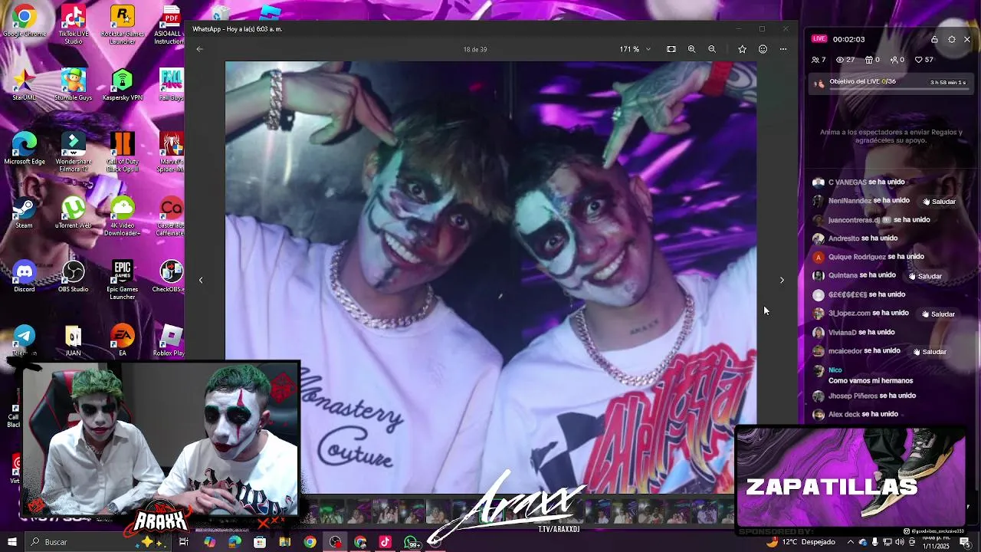The width and height of the screenshot is (981, 552).
Task: Select juancontreras.dj joined message
Action: pyautogui.click(x=871, y=220)
